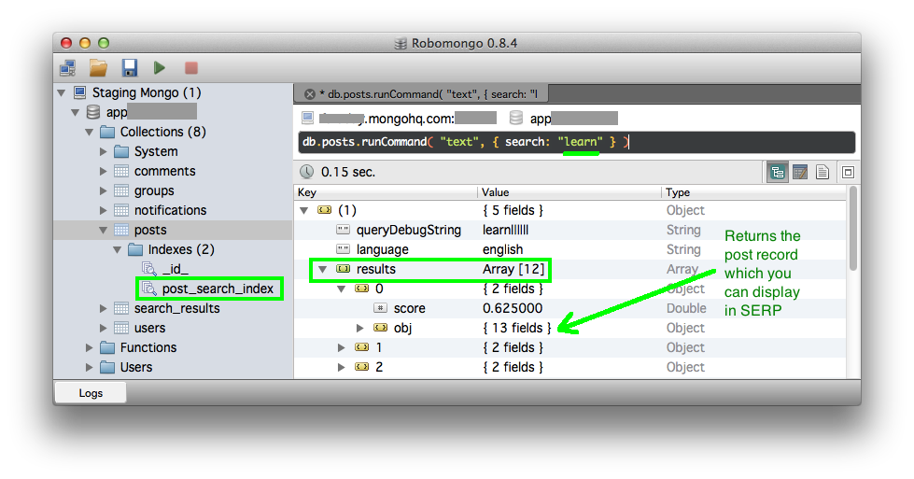Viewport: 914px width, 479px height.
Task: Click the Connect to server toolbar icon
Action: [x=68, y=68]
